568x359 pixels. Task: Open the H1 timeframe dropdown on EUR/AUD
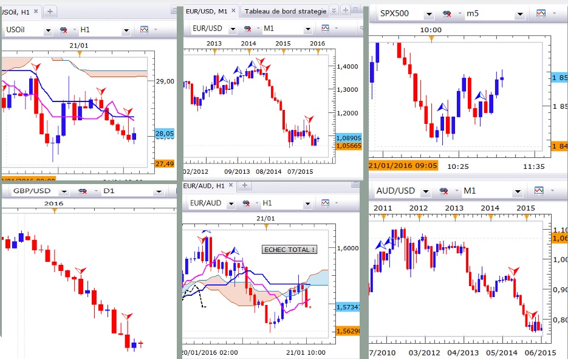307,203
